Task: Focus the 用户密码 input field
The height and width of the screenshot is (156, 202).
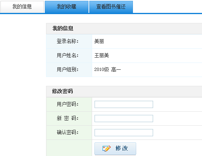Action: pyautogui.click(x=124, y=104)
